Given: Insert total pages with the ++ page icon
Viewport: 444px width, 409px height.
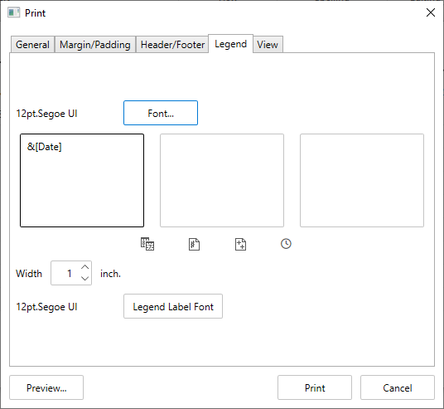Looking at the screenshot, I should point(240,244).
